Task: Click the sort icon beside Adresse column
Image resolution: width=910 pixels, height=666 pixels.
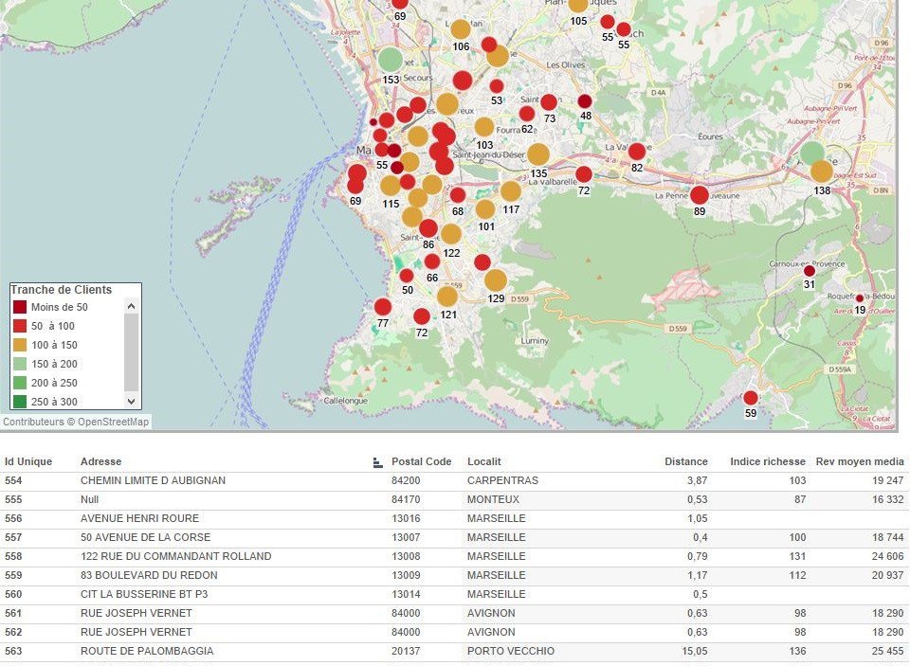Action: (x=378, y=462)
